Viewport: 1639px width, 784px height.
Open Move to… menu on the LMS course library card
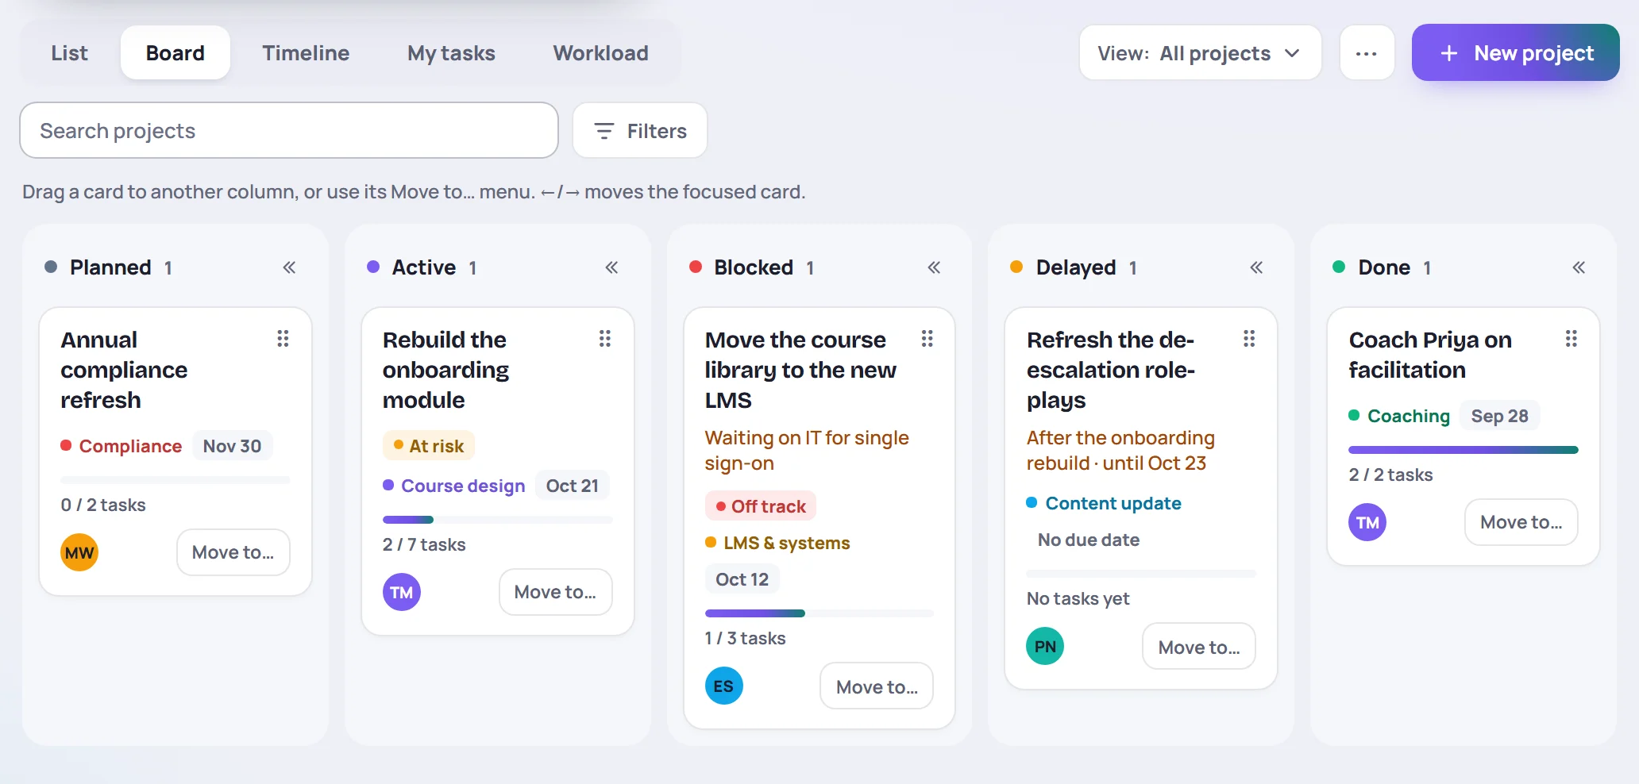tap(877, 686)
